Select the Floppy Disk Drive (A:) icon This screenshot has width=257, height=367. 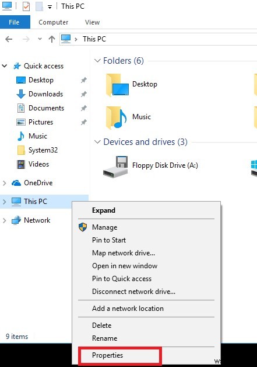[115, 167]
